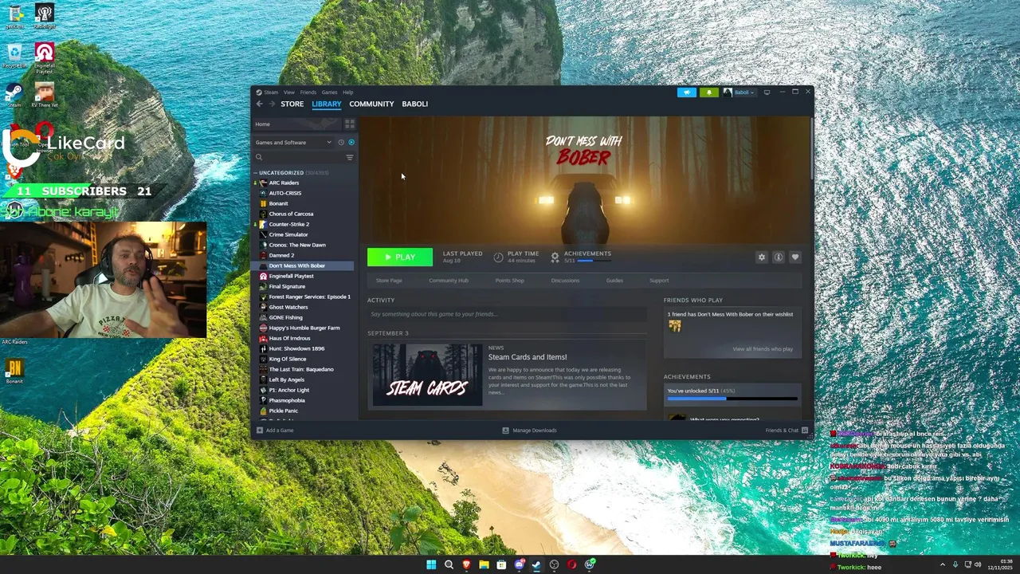Click the green PLAY button
This screenshot has width=1020, height=574.
(400, 257)
